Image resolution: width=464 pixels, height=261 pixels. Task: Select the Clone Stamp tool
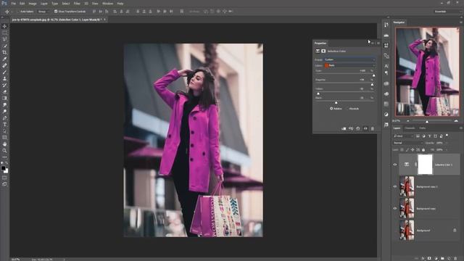[x=4, y=79]
